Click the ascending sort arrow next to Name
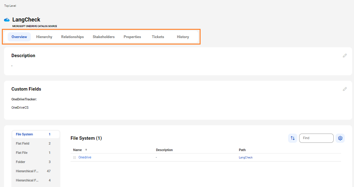Viewport: 354px width, 187px height. [86, 150]
